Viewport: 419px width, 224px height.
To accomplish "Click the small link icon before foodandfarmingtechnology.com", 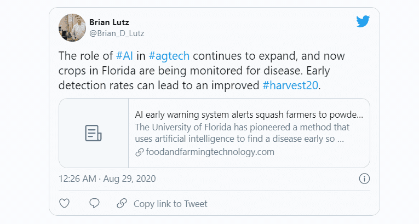I will pyautogui.click(x=139, y=152).
